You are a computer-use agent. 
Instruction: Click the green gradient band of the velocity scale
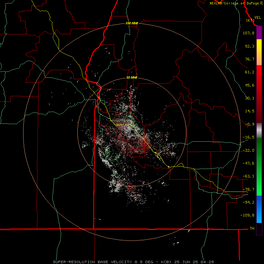259,167
